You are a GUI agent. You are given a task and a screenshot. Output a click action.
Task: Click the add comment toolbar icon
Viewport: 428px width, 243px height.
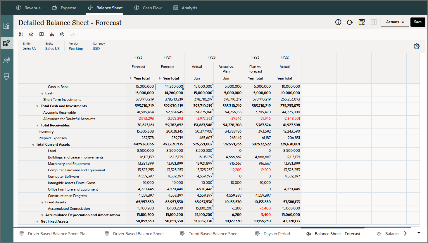tap(42, 34)
